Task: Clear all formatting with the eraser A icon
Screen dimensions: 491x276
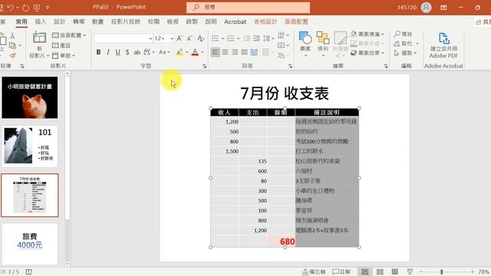Action: pyautogui.click(x=201, y=38)
